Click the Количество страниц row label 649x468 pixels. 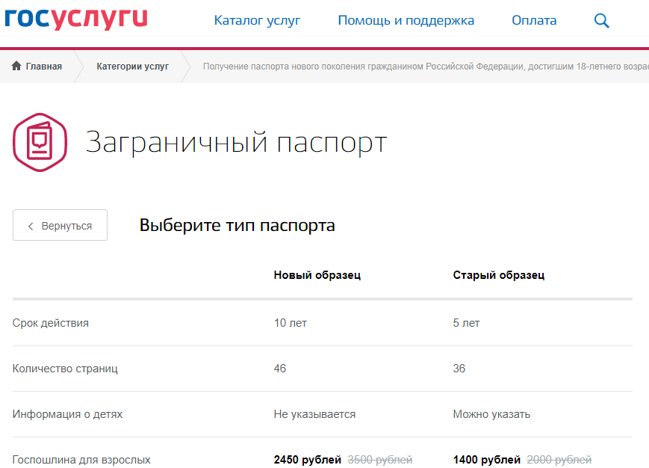pyautogui.click(x=65, y=369)
